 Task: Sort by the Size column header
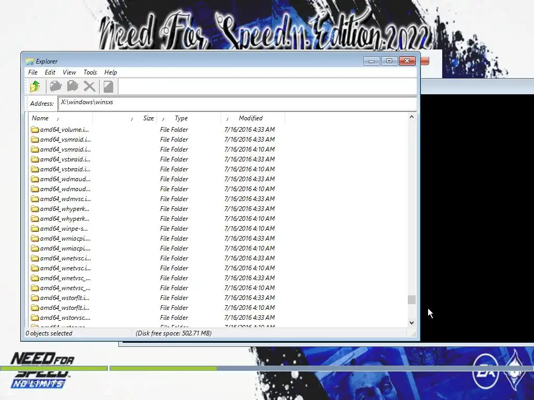125,118
